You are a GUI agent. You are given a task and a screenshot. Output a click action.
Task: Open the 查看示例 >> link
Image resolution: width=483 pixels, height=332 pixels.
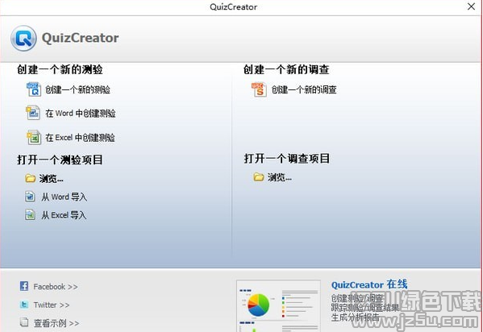(56, 323)
